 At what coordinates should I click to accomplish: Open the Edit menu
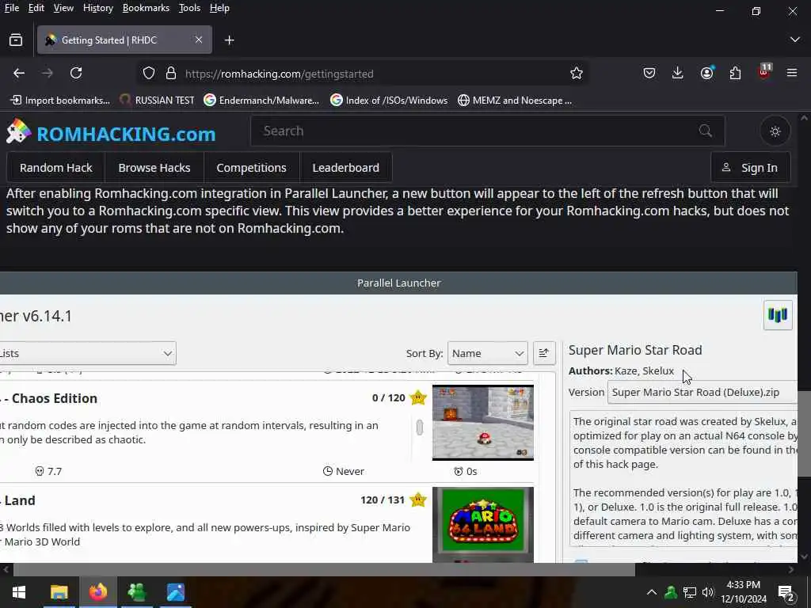click(x=36, y=8)
